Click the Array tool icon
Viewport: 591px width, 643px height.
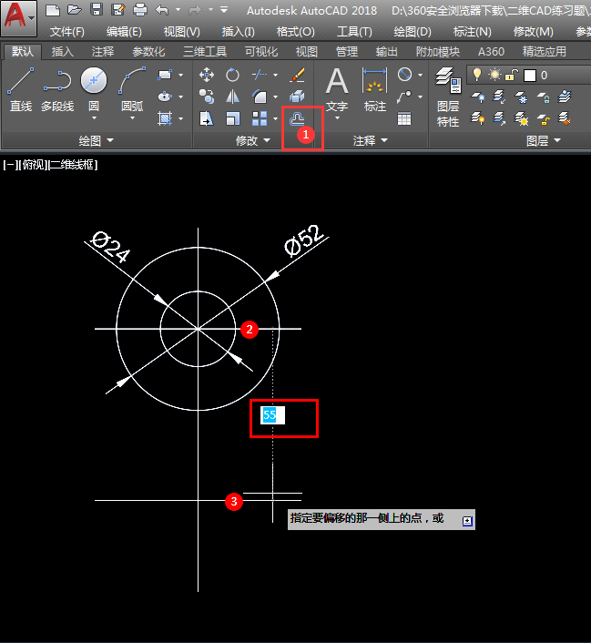[260, 119]
